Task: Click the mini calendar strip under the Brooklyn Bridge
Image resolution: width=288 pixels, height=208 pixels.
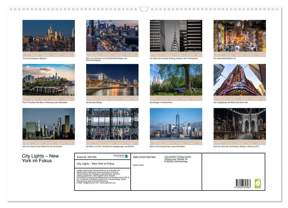Action: tap(112, 99)
